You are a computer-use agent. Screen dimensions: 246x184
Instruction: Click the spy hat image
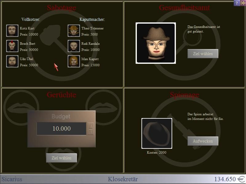pos(157,133)
